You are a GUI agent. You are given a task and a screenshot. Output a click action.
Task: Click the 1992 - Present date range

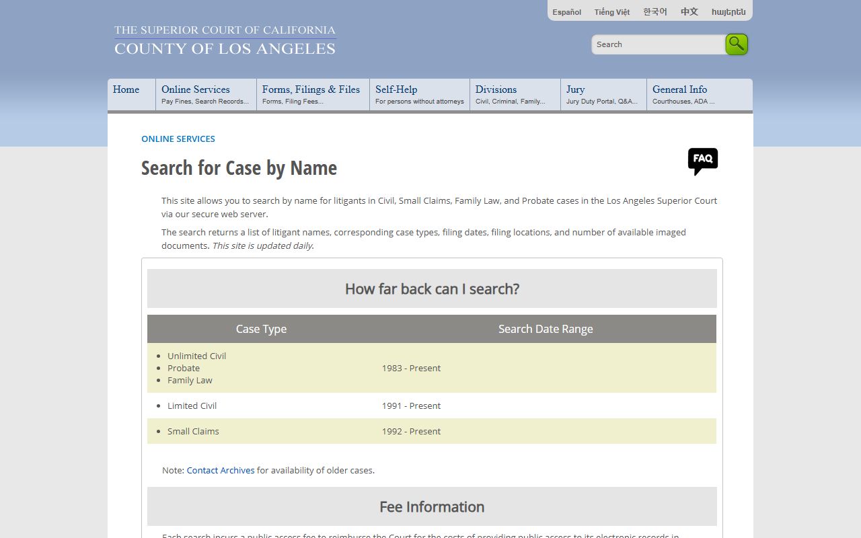point(411,431)
